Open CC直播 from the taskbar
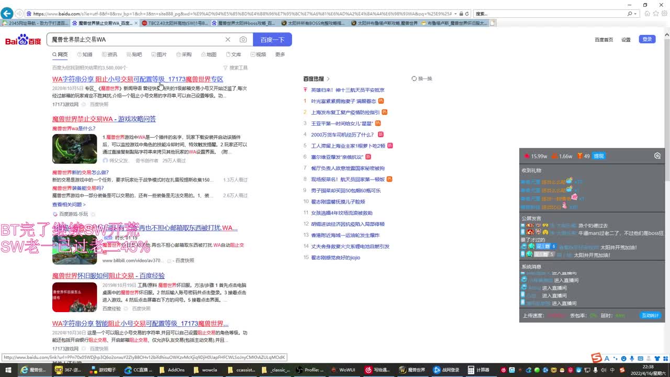Viewport: 670px width, 377px height. (x=138, y=370)
